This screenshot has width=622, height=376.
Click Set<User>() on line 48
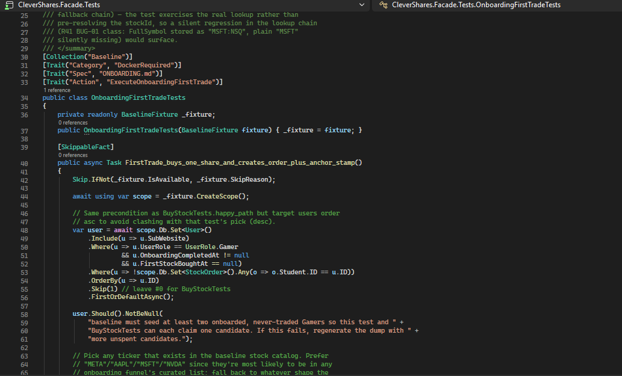(x=191, y=230)
